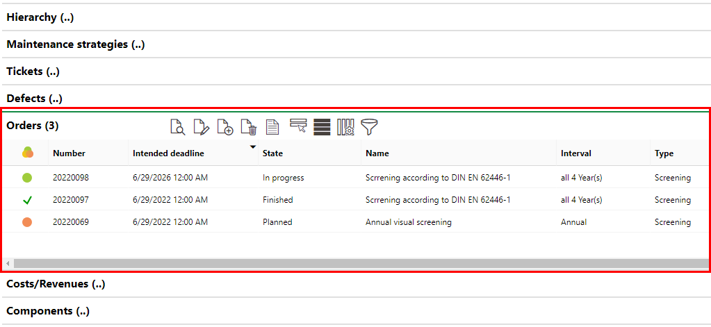Click the green status dot of order 20220098
Screen dimensions: 711x327
point(27,178)
